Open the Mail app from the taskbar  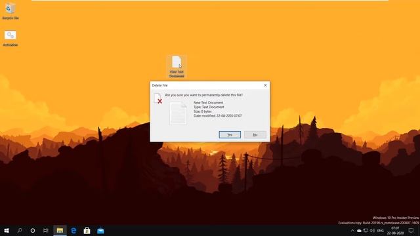pyautogui.click(x=100, y=230)
